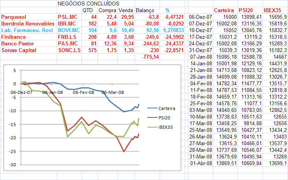This screenshot has width=288, height=180.
Task: Click the IBEX35 column header
Action: (275, 10)
